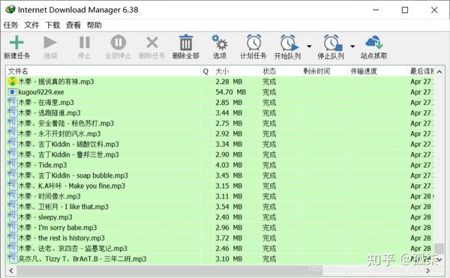This screenshot has width=450, height=278.
Task: Click the horizontal scrollbar right arrow
Action: click(428, 271)
